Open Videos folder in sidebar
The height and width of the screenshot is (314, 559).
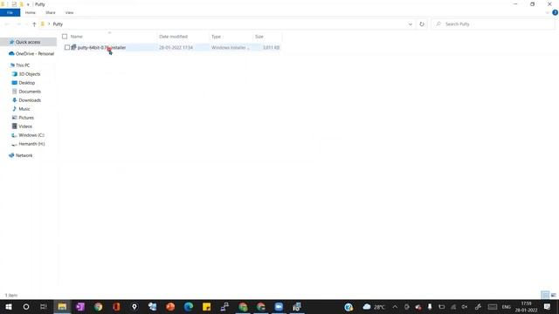25,126
